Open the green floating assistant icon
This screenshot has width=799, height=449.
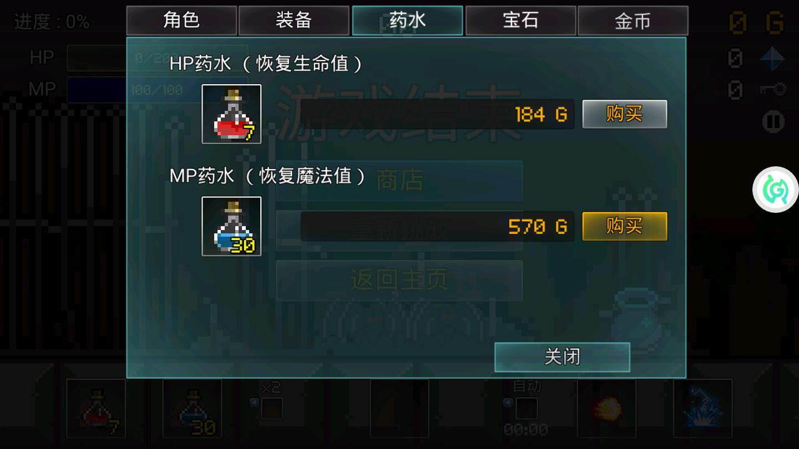click(x=776, y=190)
